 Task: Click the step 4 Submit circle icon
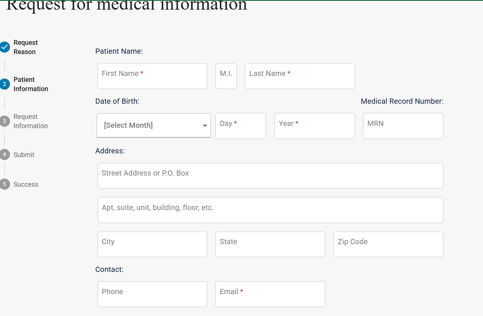click(x=4, y=154)
